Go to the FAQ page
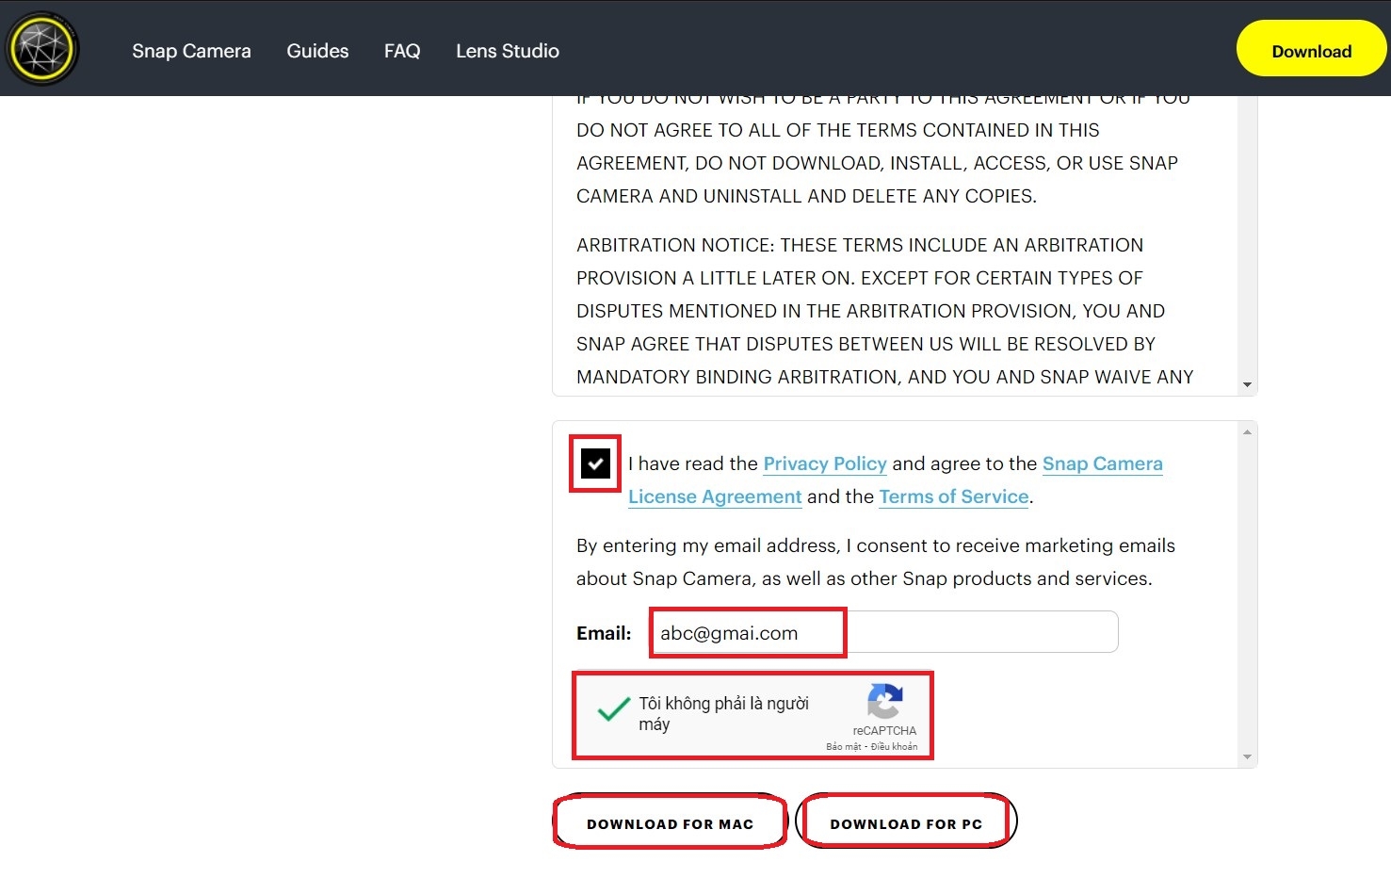1391x878 pixels. 402,51
